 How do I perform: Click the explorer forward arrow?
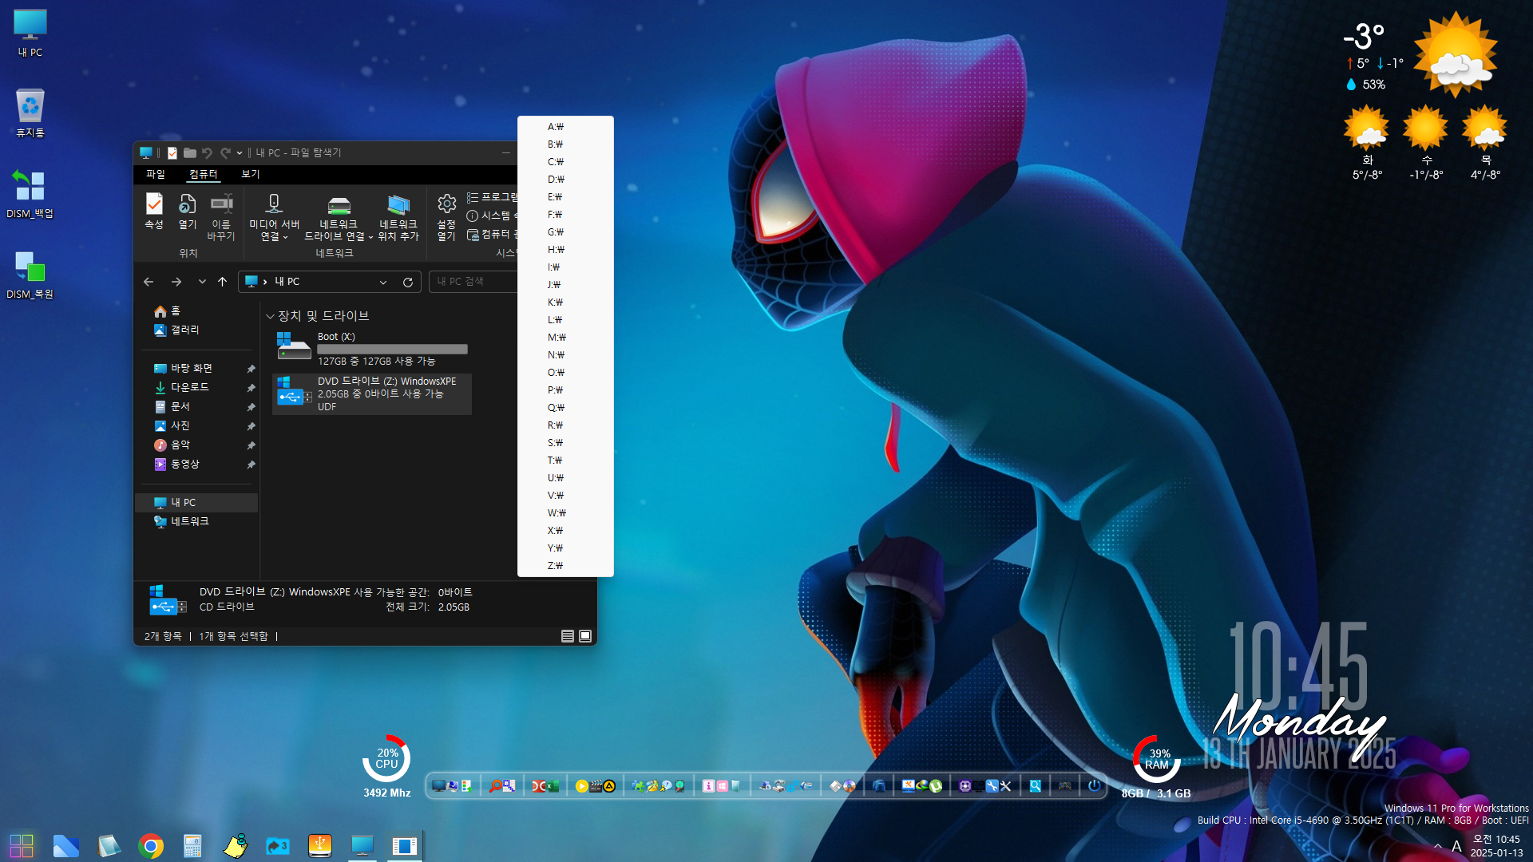(x=176, y=282)
